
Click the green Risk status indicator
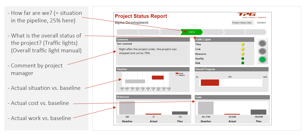[x=243, y=63]
